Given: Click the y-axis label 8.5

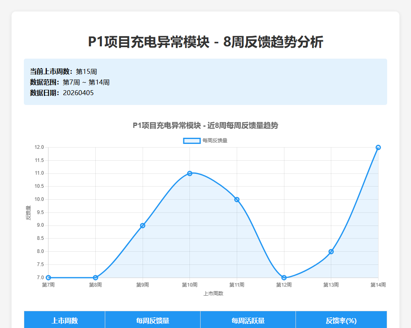Looking at the screenshot, I should pyautogui.click(x=40, y=238).
